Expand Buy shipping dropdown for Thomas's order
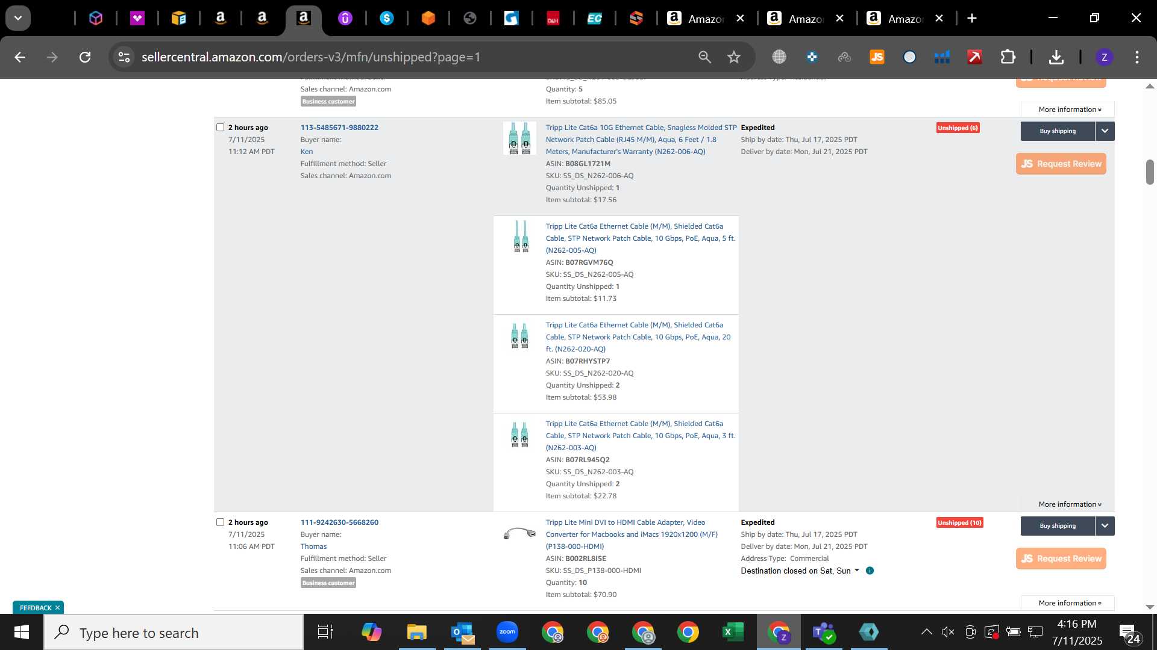 [x=1105, y=526]
